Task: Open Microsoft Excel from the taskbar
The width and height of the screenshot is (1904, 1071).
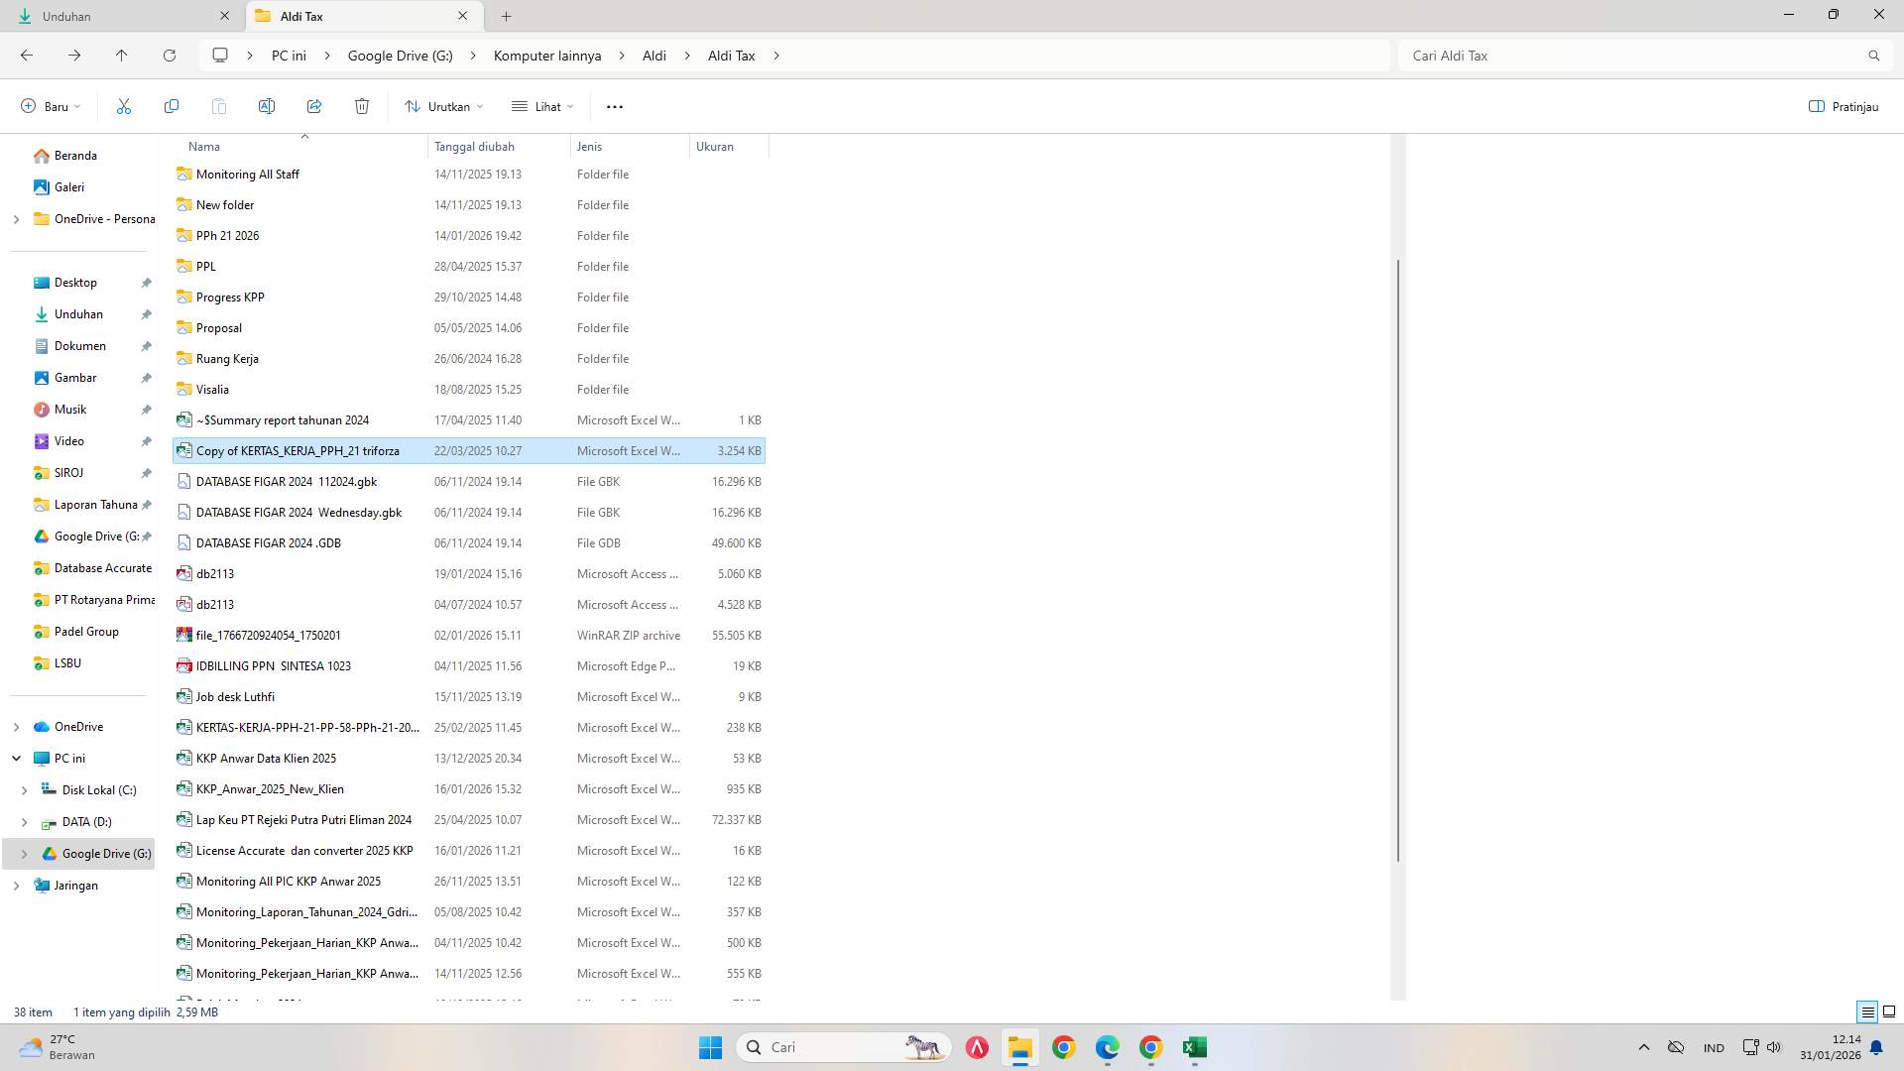Action: coord(1194,1047)
